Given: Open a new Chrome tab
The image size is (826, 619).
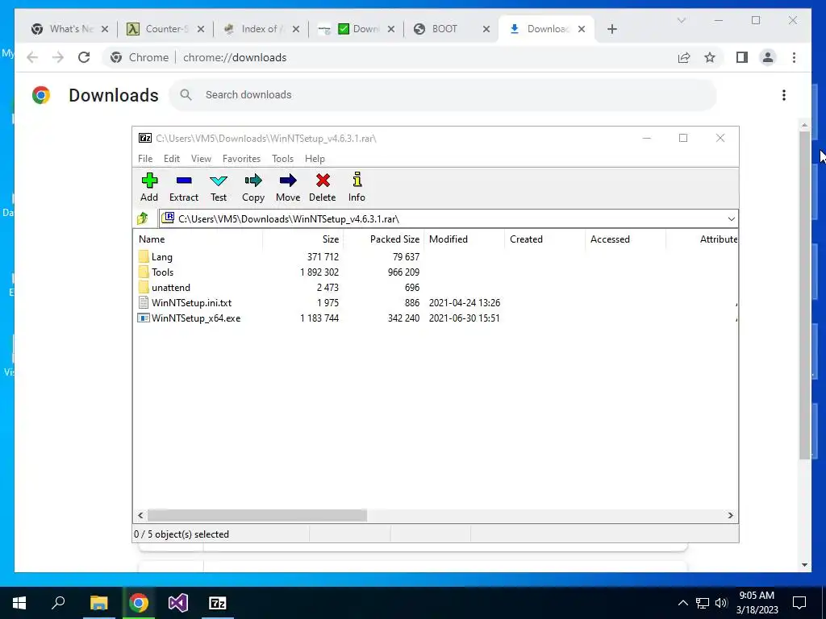Looking at the screenshot, I should click(611, 29).
